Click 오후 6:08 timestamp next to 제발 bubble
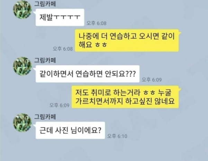The image size is (208, 161). click(x=97, y=23)
